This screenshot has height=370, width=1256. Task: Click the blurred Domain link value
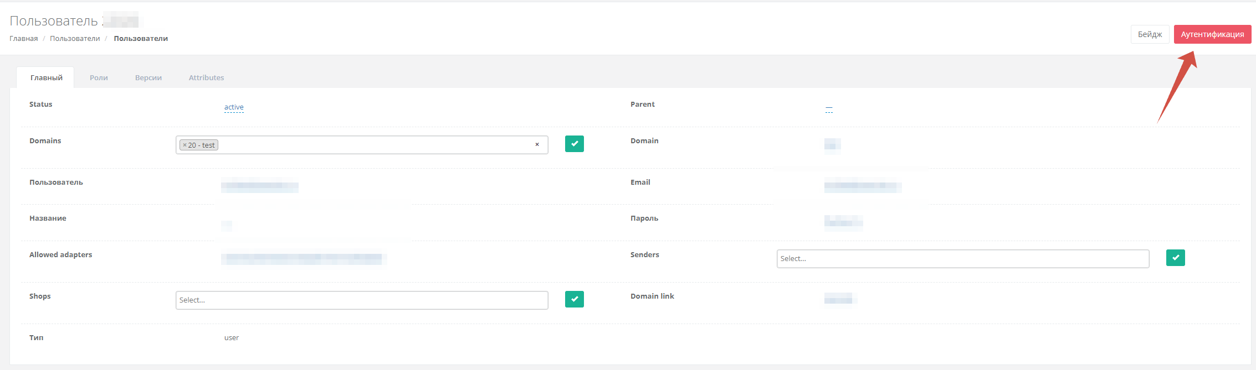840,299
